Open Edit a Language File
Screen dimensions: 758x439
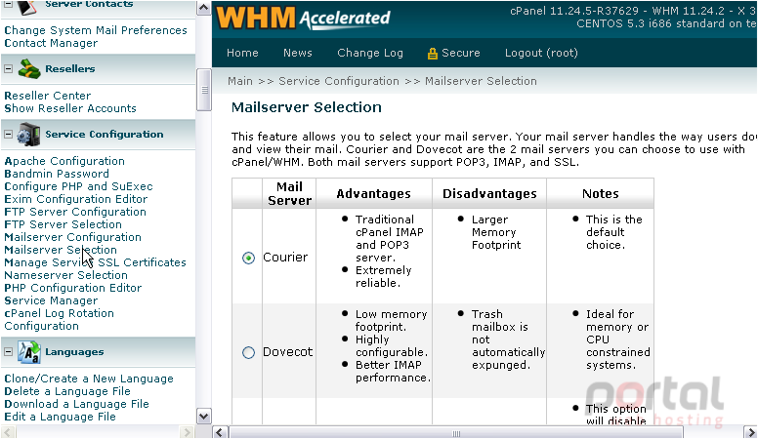60,417
